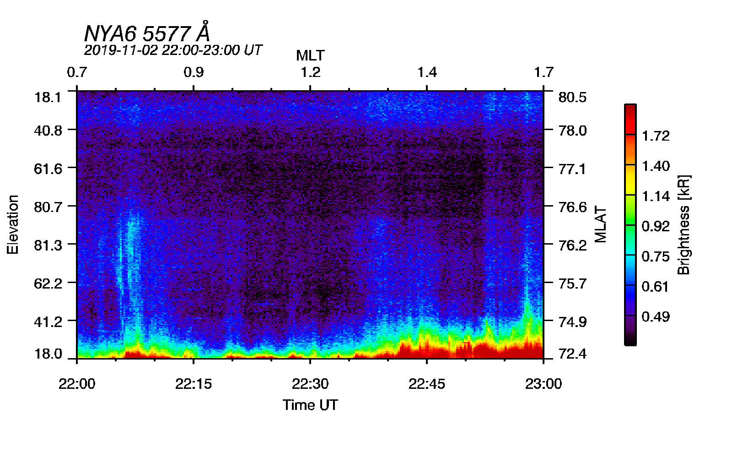Click elevation tick '61.6'
This screenshot has height=458, width=732.
point(48,169)
